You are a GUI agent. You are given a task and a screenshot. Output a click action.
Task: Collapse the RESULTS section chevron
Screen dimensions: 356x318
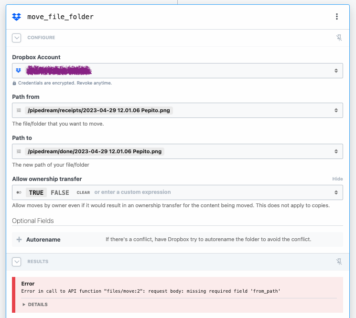pos(17,262)
